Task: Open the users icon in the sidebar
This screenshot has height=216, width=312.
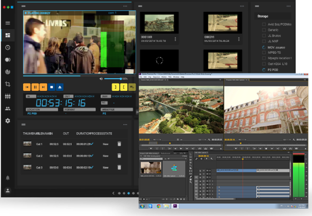Action: (x=8, y=109)
